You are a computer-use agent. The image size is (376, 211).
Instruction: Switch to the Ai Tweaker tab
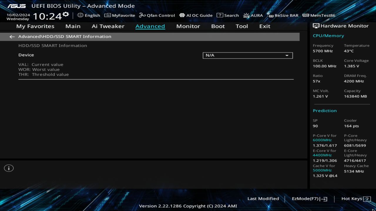(108, 26)
